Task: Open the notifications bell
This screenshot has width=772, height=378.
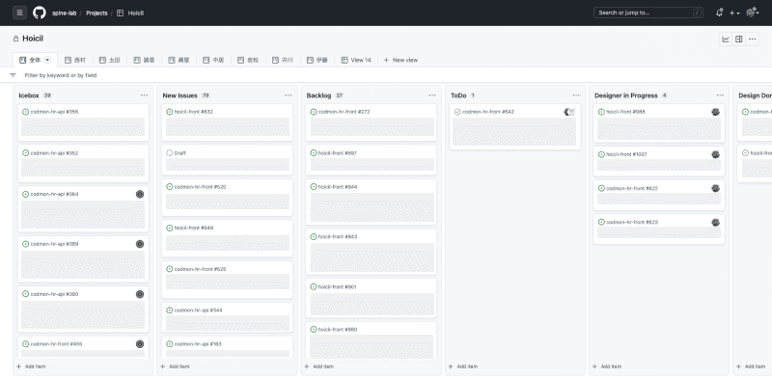Action: [719, 13]
